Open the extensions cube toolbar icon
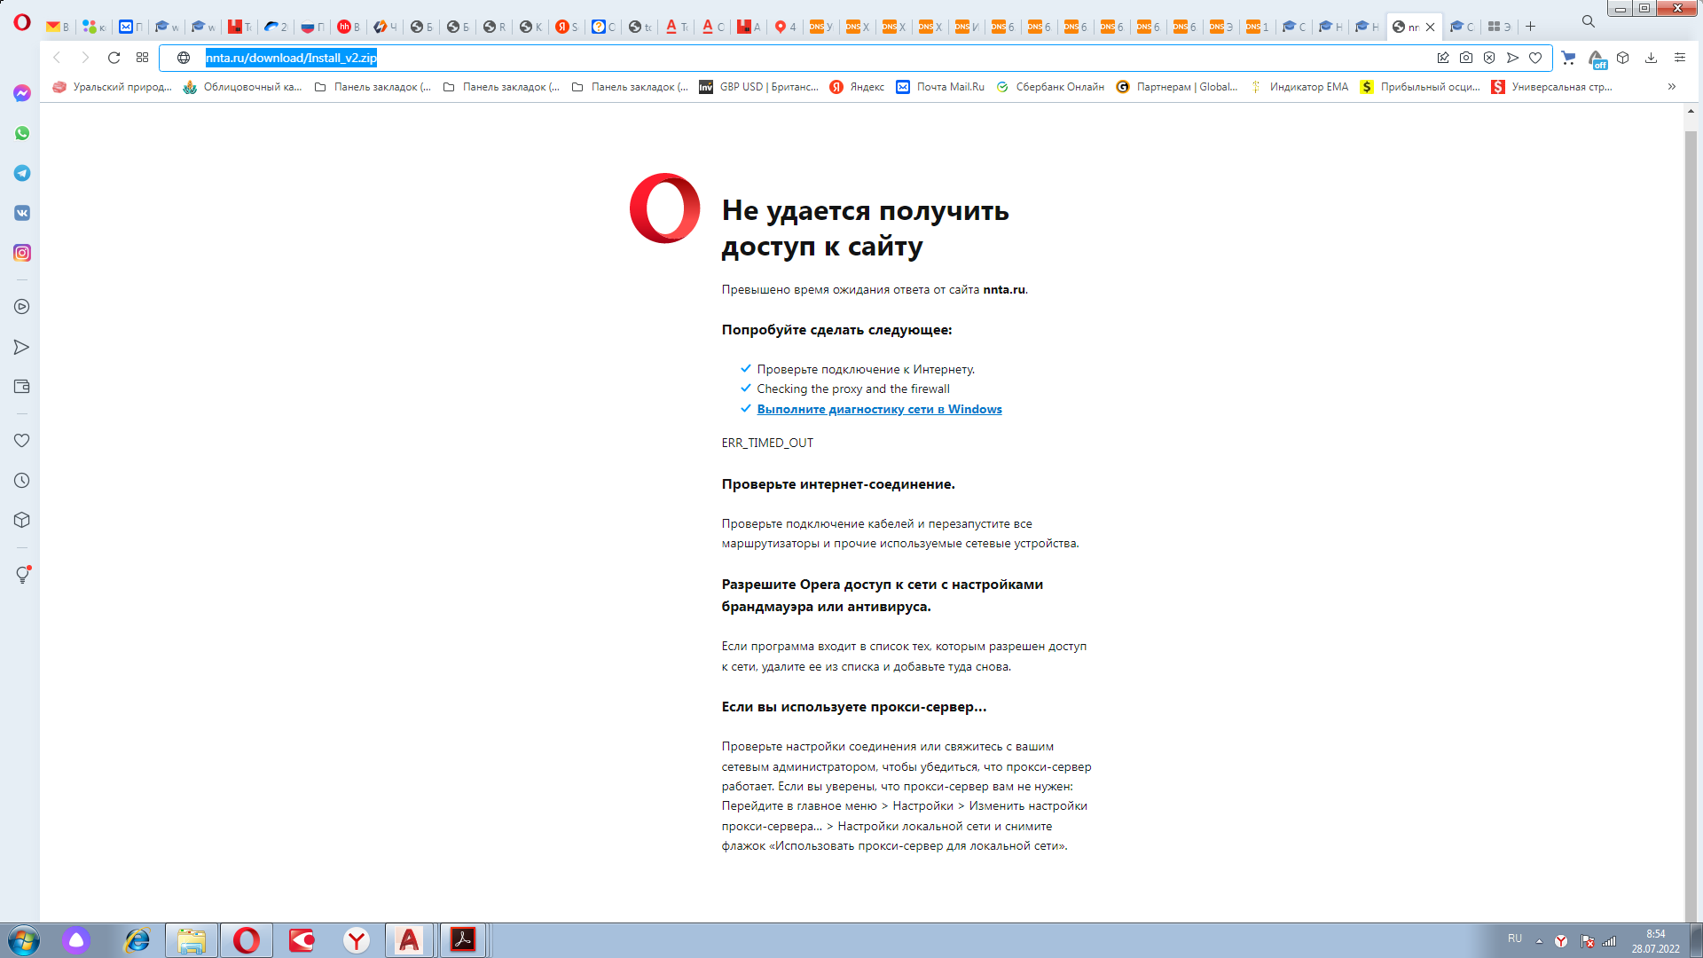 [1622, 58]
